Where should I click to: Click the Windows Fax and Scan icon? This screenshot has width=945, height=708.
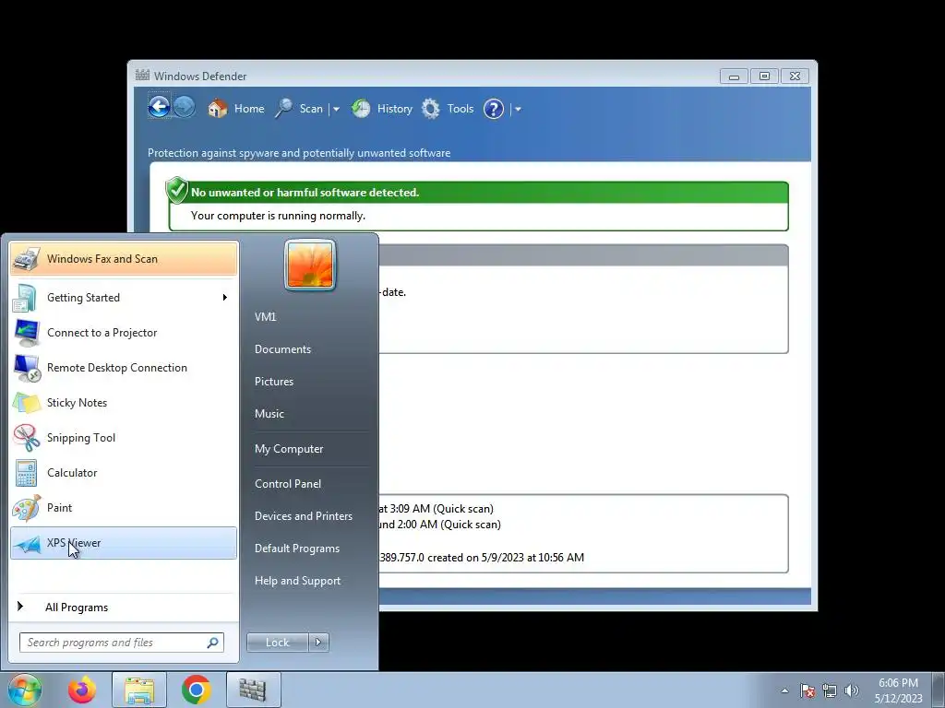pos(26,259)
